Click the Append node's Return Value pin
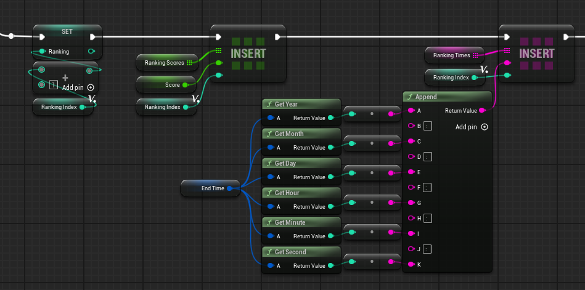Screen dimensions: 585x290 coord(481,110)
